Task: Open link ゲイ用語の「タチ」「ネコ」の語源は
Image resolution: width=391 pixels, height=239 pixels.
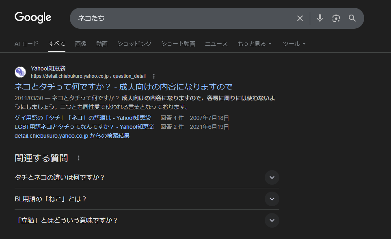Action: pyautogui.click(x=82, y=118)
